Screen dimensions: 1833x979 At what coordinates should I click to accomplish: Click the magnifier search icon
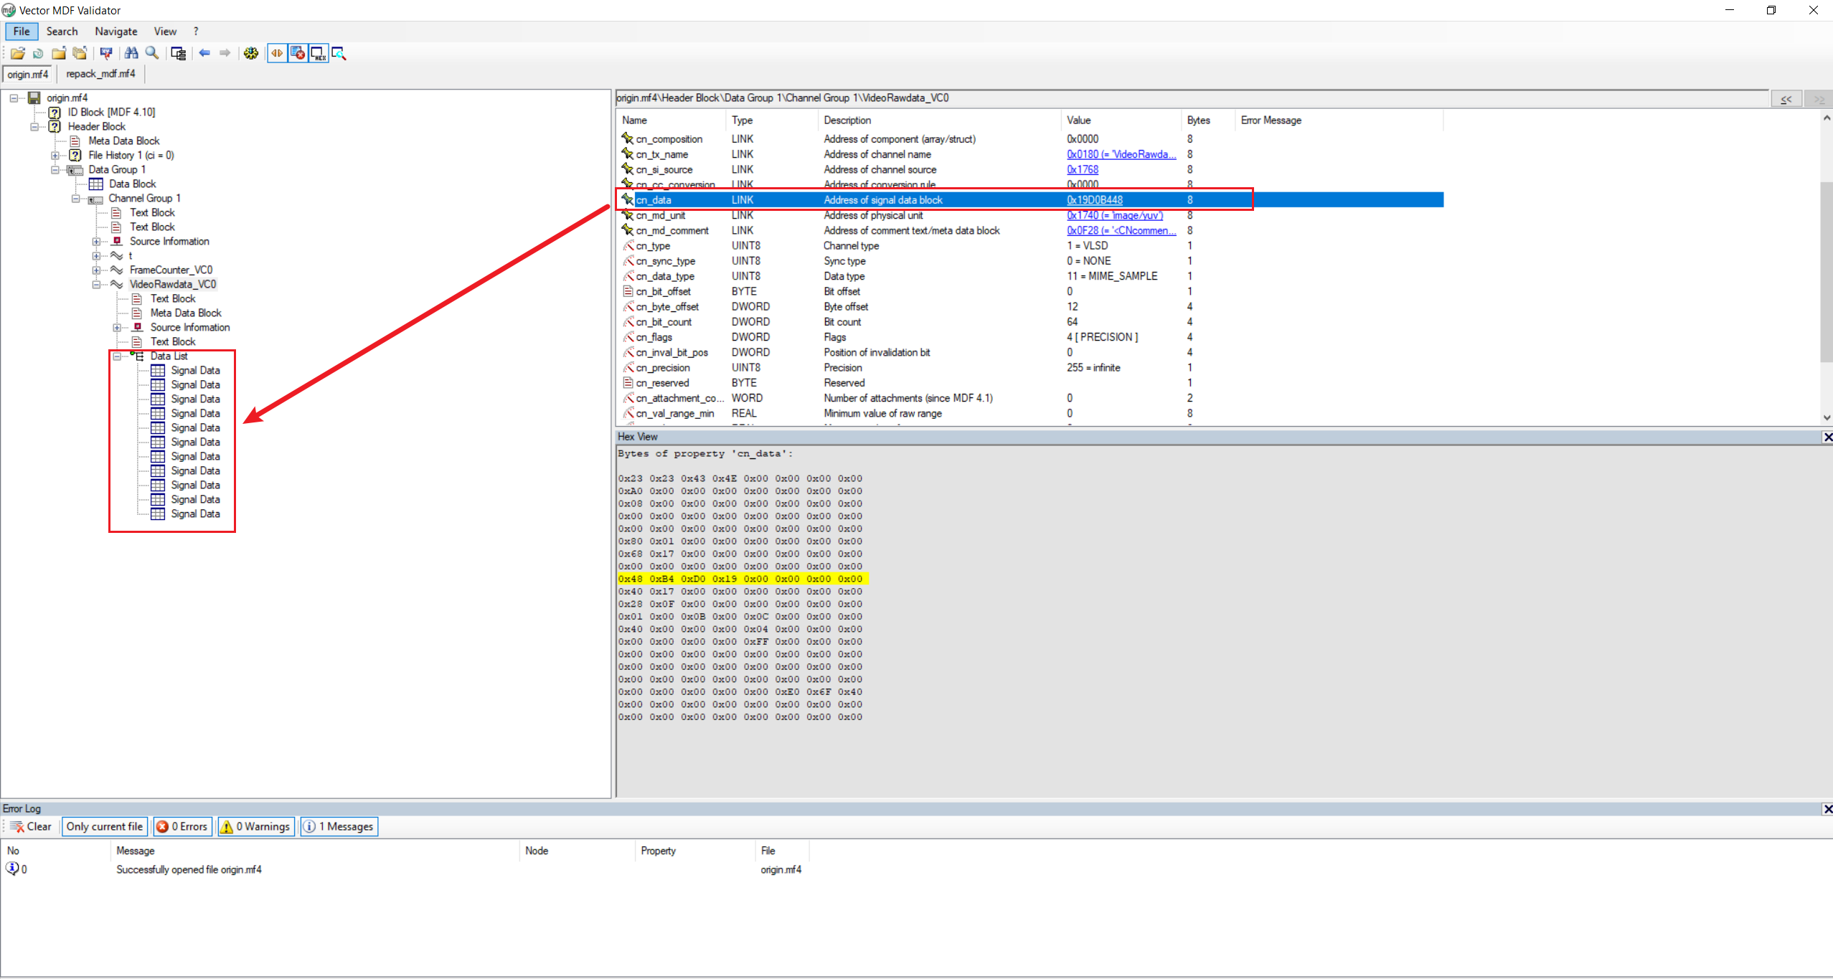(x=151, y=53)
